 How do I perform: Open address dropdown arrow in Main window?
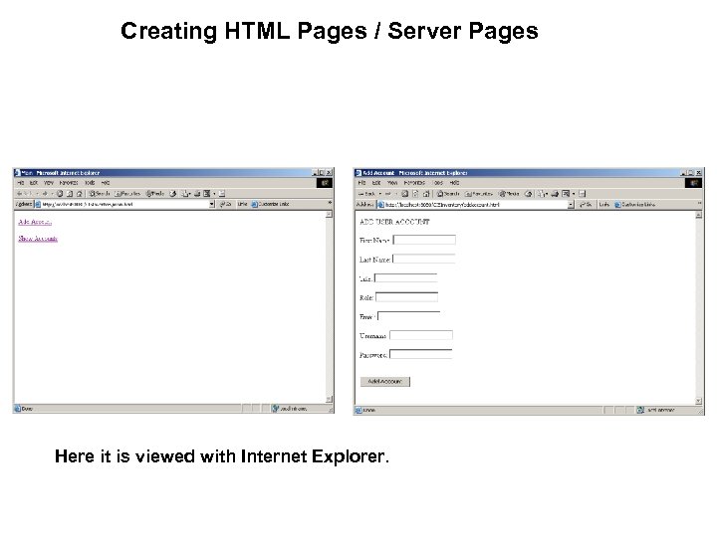point(212,204)
